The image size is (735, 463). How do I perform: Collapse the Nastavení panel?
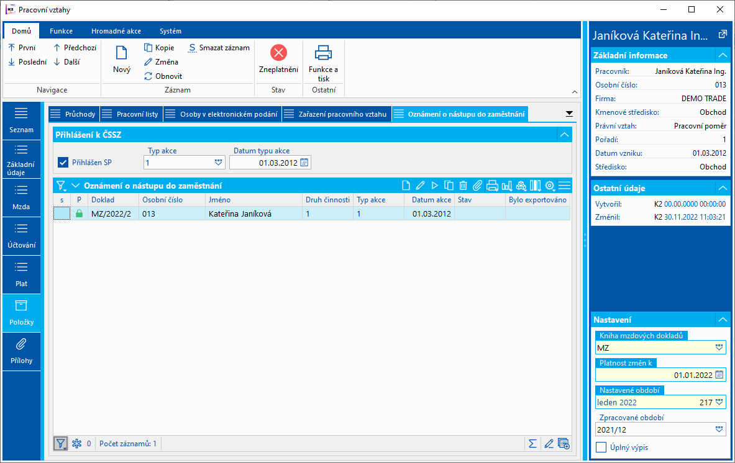723,320
